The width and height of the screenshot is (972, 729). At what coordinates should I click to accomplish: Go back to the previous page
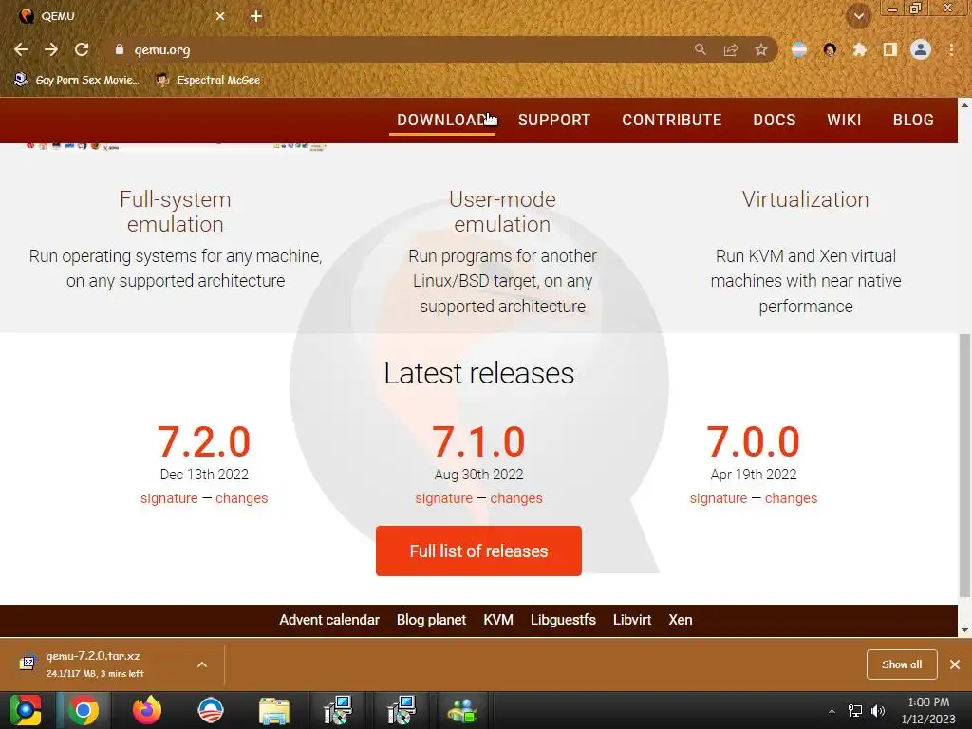click(21, 49)
